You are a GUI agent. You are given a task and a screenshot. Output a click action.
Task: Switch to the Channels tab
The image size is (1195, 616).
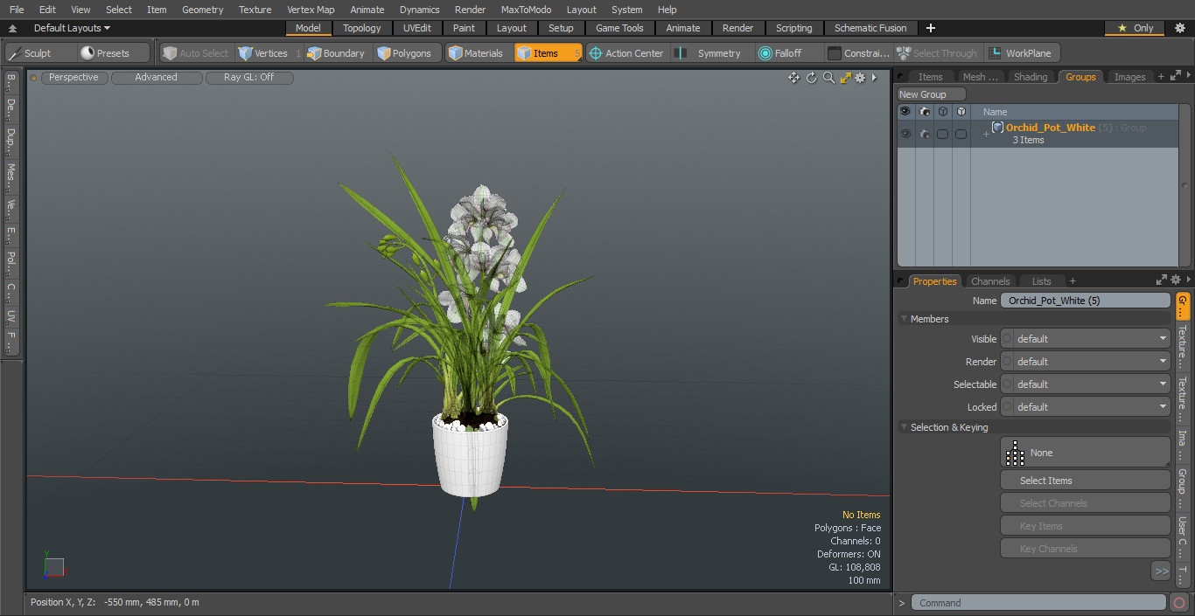pos(990,281)
